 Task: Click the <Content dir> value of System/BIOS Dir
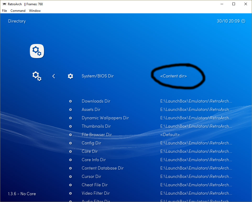(174, 76)
